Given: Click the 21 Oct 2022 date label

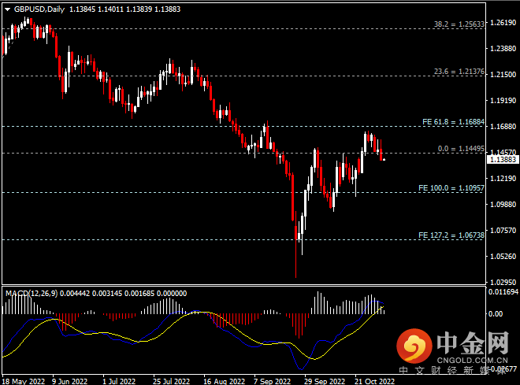Looking at the screenshot, I should click(374, 381).
